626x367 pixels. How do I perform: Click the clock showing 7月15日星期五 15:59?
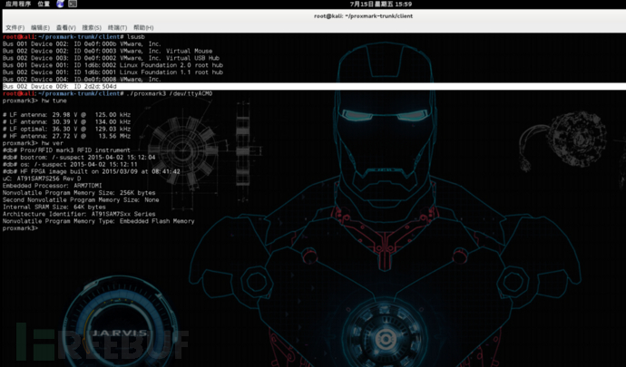(x=381, y=4)
